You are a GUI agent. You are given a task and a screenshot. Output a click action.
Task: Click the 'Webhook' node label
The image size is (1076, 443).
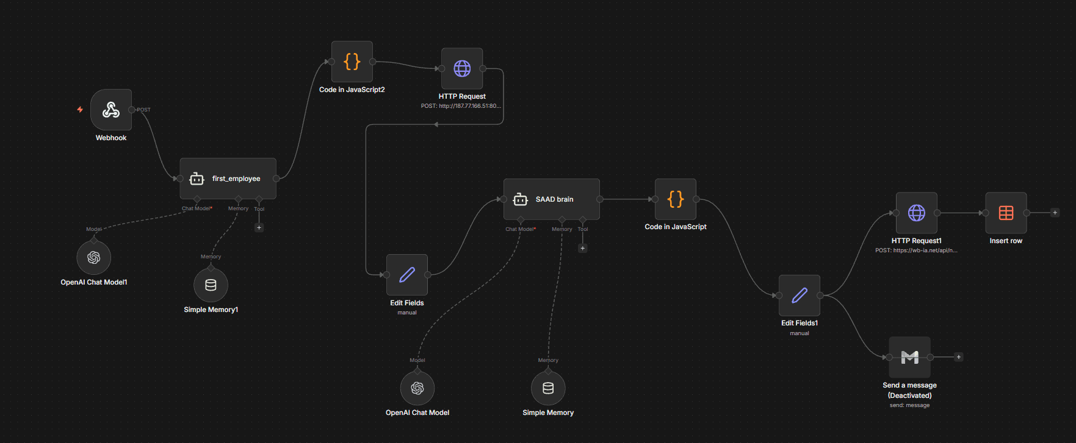pos(111,138)
